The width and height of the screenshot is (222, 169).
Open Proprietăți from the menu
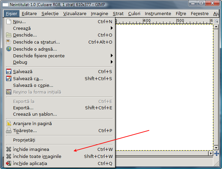pyautogui.click(x=24, y=140)
